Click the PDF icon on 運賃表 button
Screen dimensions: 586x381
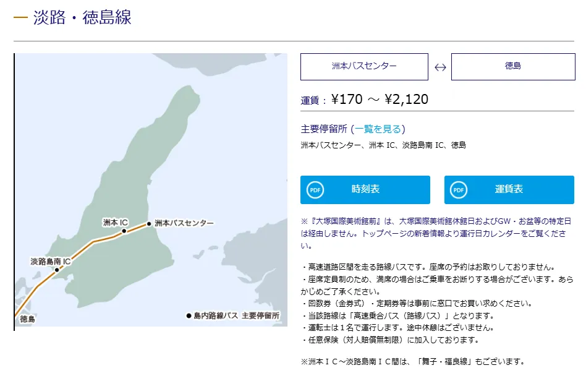tap(459, 190)
